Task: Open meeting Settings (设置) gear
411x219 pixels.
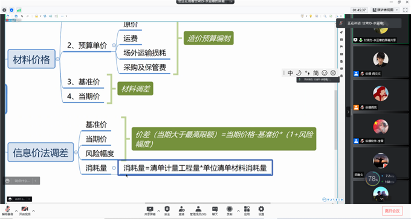Action: (261, 211)
